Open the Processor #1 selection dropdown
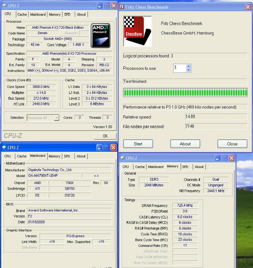253x268 pixels. pos(56,118)
